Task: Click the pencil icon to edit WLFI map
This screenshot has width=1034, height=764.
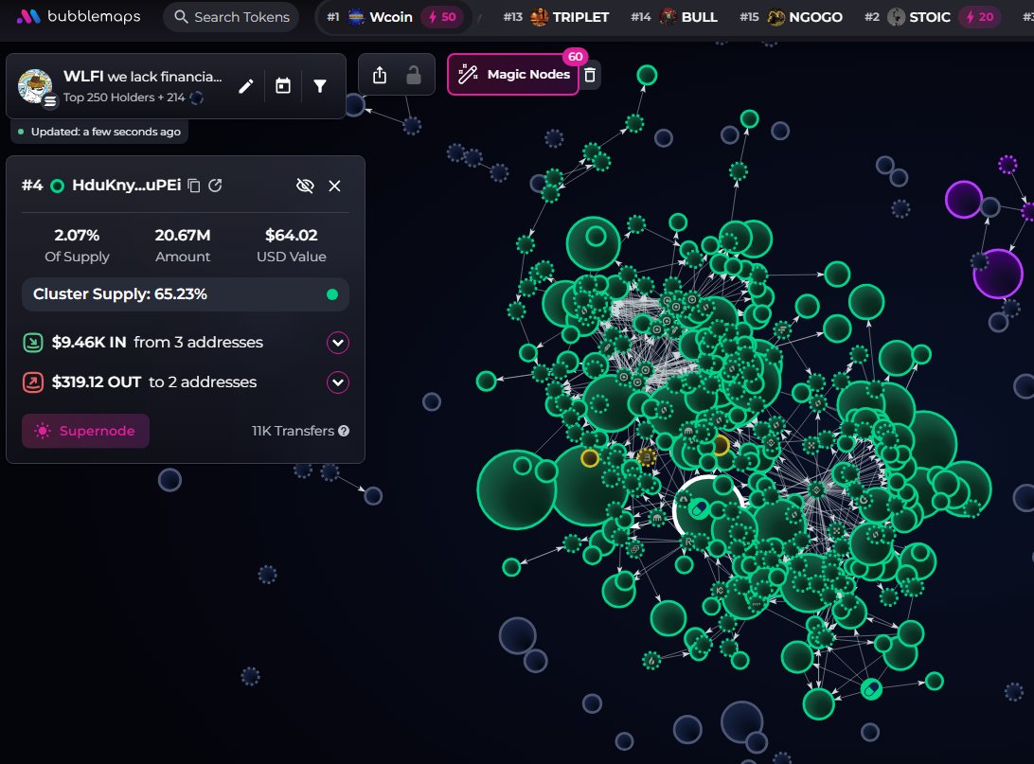Action: (x=245, y=85)
